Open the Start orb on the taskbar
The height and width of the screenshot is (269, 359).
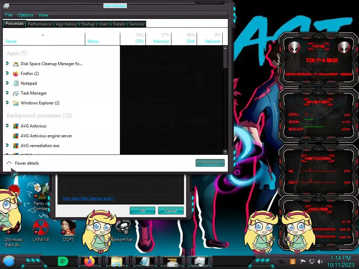(9, 262)
